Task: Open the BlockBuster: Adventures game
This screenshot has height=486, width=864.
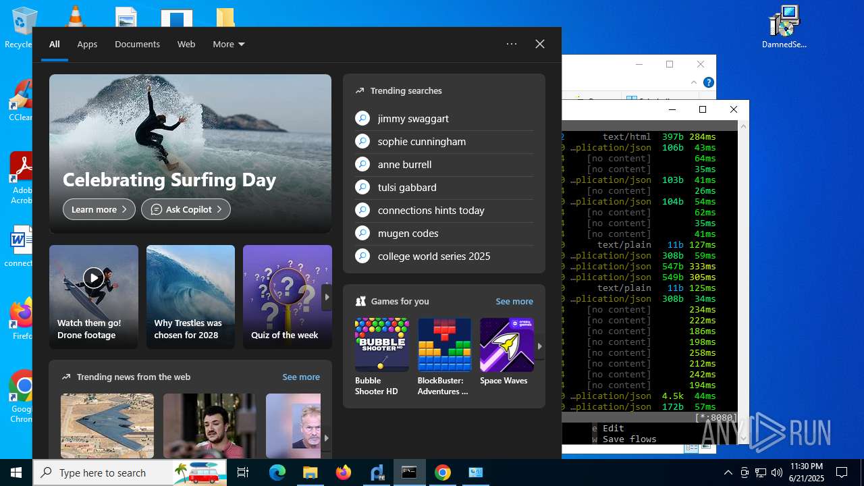Action: [444, 356]
